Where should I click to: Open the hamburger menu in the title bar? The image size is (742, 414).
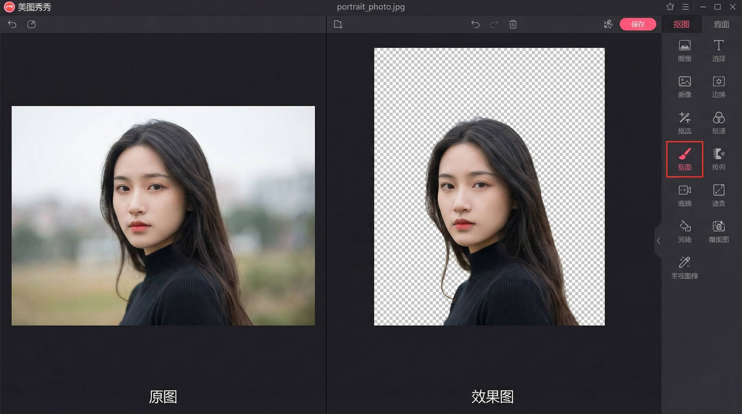(686, 7)
